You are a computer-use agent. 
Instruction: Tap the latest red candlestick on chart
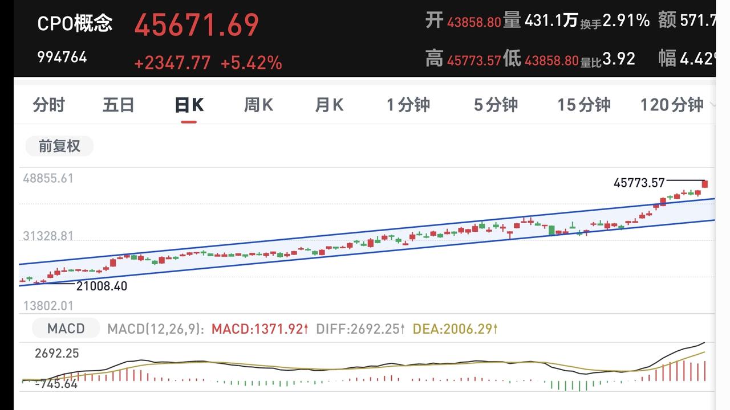click(x=705, y=183)
